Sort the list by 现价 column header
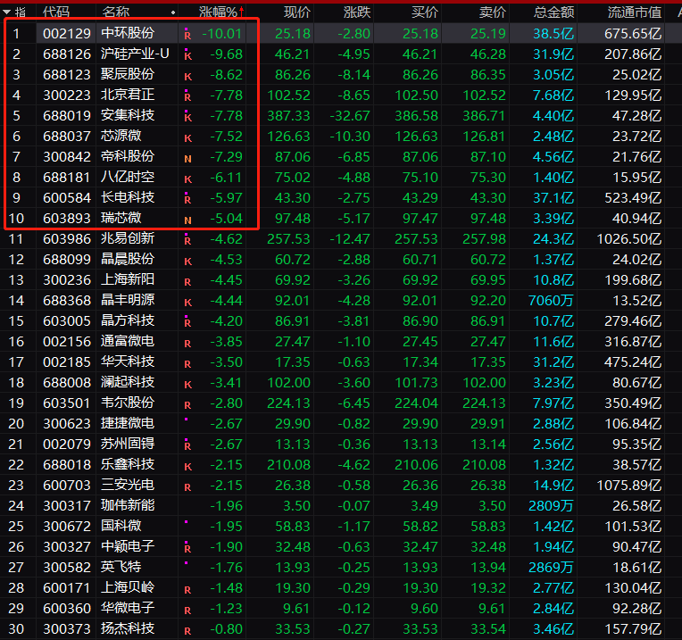This screenshot has height=640, width=682. coord(296,12)
